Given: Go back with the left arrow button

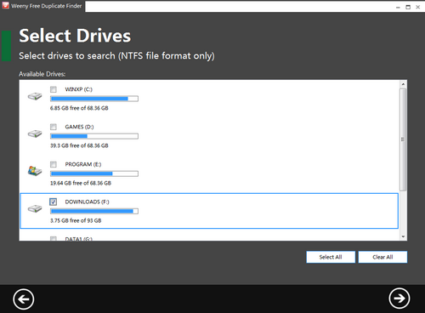Looking at the screenshot, I should (x=24, y=299).
